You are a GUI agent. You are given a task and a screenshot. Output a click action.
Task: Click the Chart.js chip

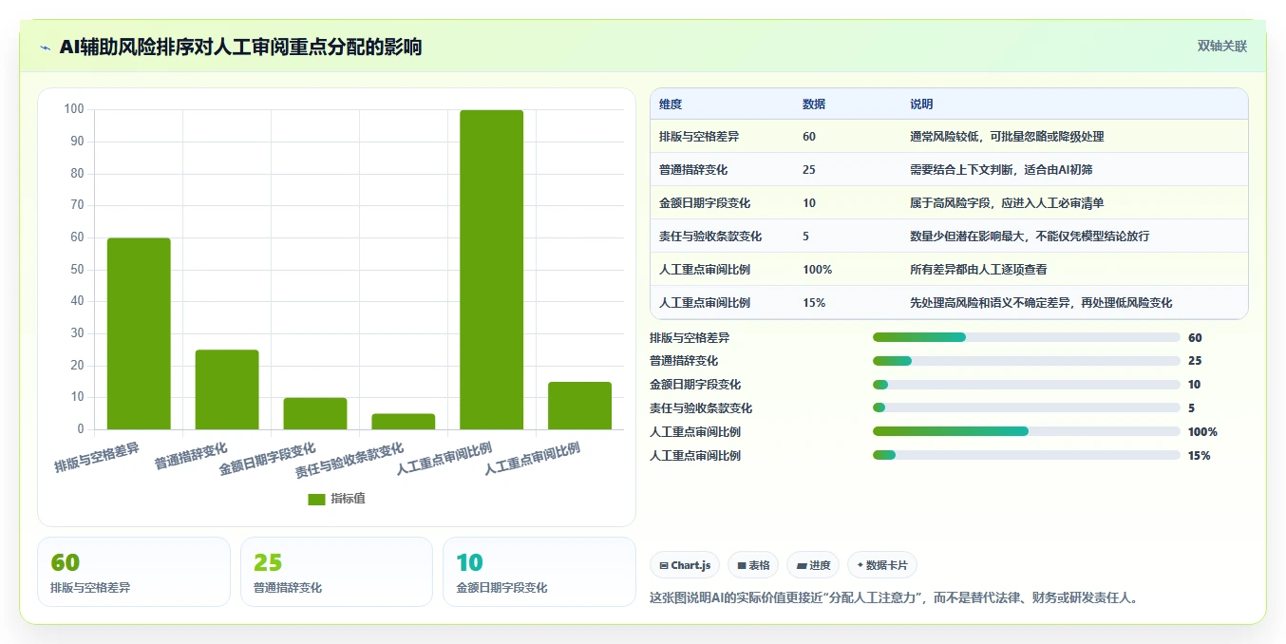coord(685,565)
